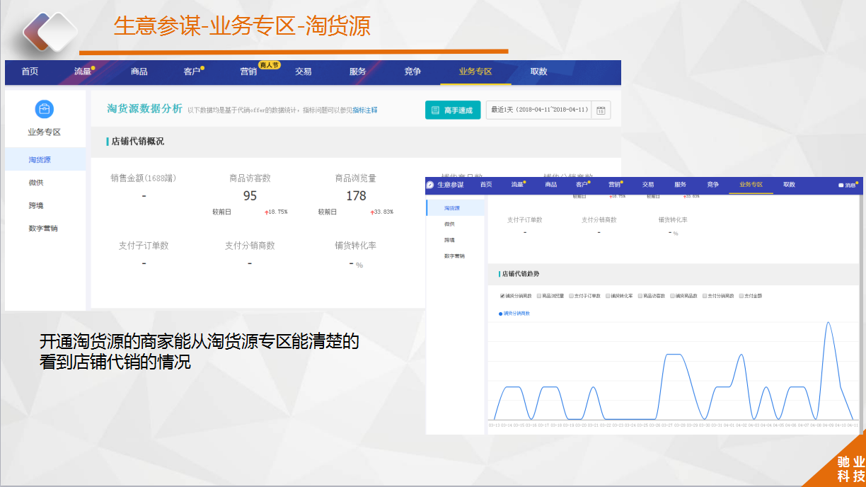Switch to 营销 tab in overlay window

[x=615, y=185]
